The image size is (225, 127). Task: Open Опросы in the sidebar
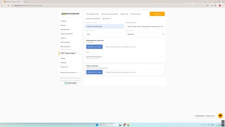click(63, 38)
